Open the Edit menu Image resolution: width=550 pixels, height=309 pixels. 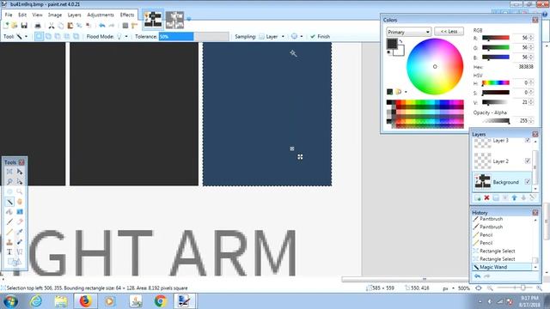tap(22, 15)
